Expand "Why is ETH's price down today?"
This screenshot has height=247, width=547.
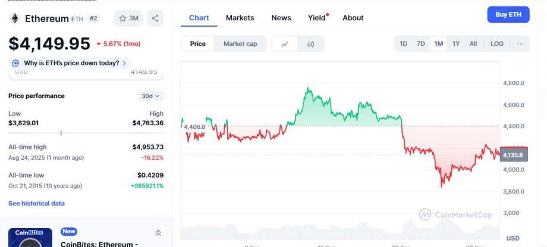click(71, 63)
